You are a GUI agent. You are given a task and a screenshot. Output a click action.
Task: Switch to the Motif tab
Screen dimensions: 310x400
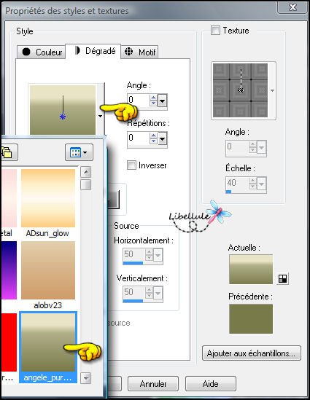coord(139,52)
